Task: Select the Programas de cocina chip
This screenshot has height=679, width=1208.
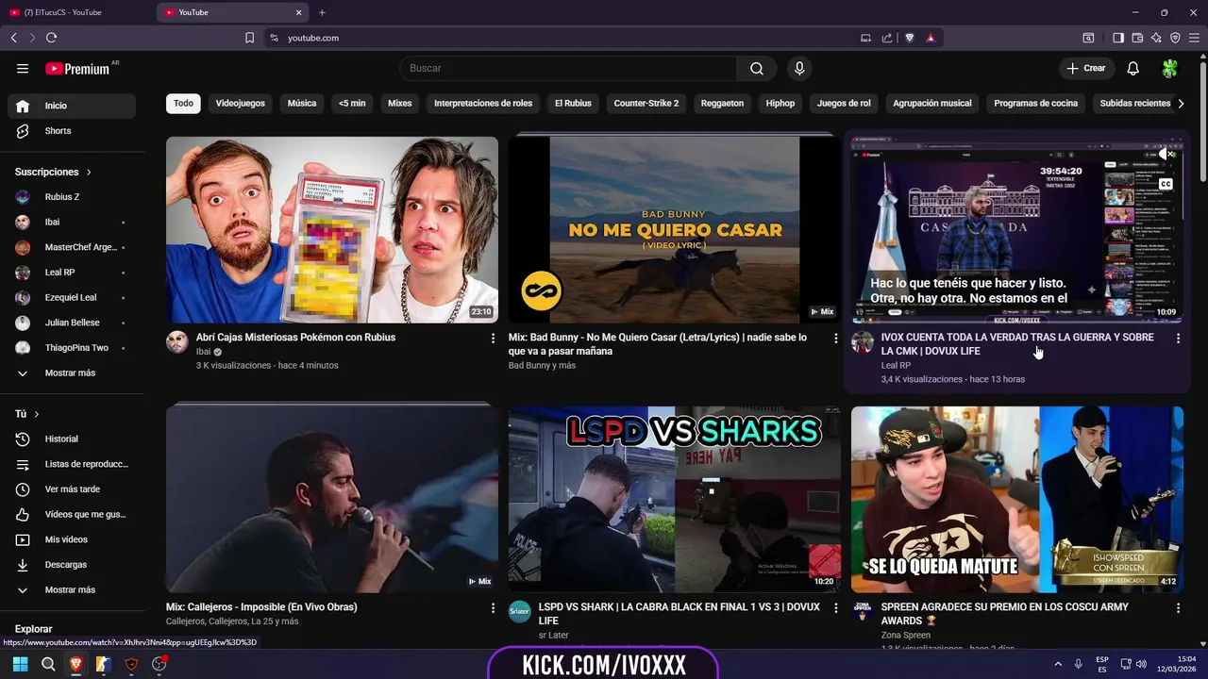Action: 1035,103
